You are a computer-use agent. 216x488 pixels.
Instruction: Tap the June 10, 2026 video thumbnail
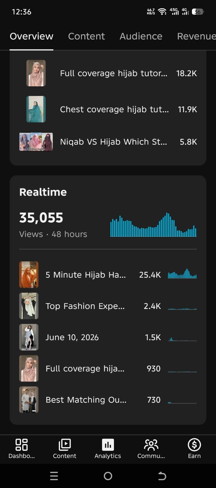[x=29, y=337]
